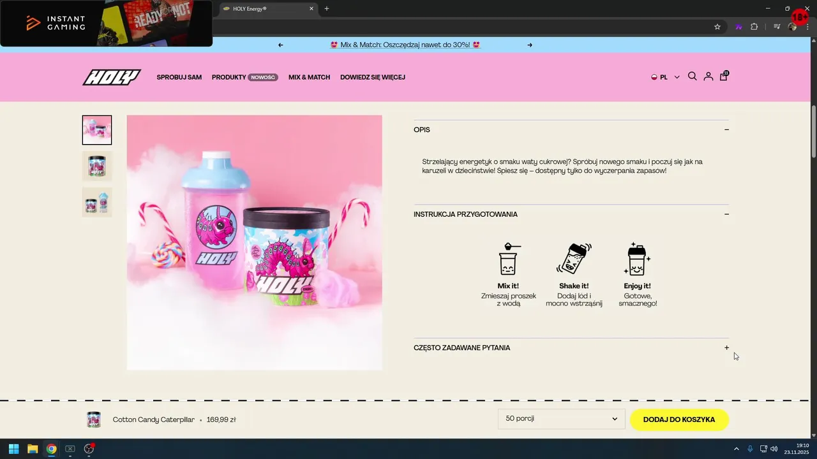This screenshot has width=817, height=459.
Task: Open Chrome extensions puzzle icon
Action: (754, 27)
